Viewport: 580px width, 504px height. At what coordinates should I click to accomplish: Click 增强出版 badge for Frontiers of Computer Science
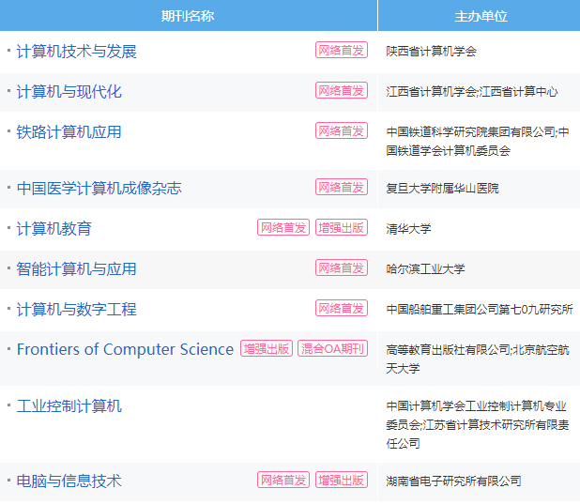point(267,348)
